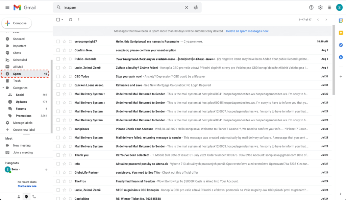The width and height of the screenshot is (346, 200).
Task: Click Delete all spam messages now
Action: pos(248,31)
